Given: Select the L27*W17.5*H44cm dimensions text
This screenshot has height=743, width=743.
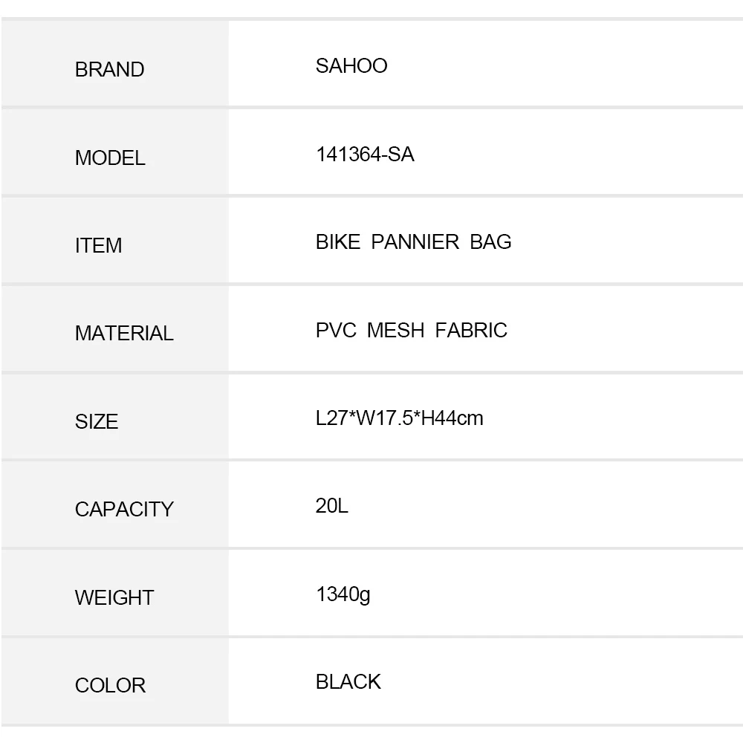Looking at the screenshot, I should (399, 418).
